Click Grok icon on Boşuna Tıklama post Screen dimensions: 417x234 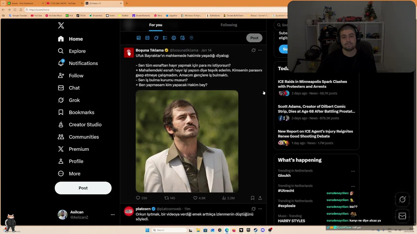coord(253,50)
